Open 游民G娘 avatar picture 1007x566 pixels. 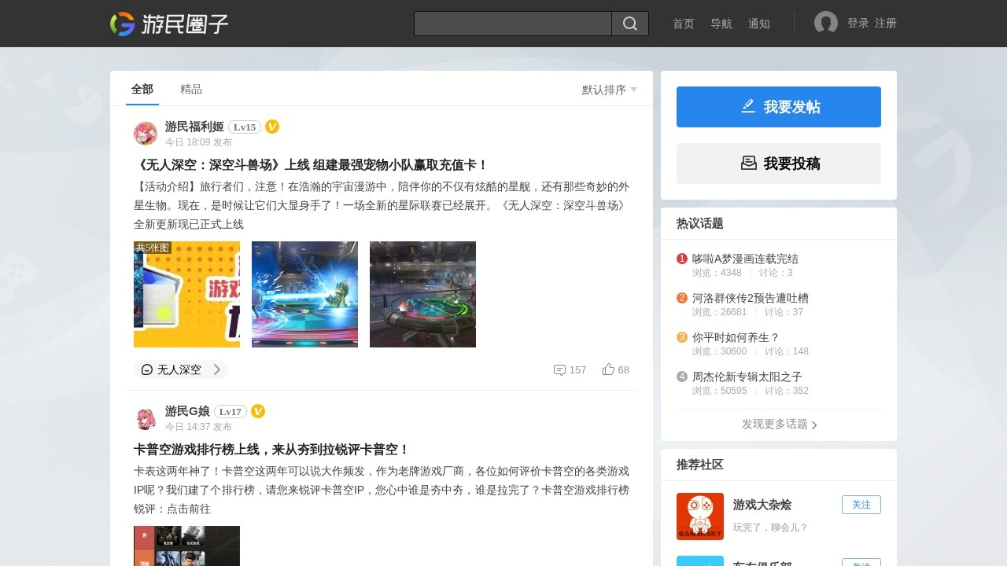146,418
